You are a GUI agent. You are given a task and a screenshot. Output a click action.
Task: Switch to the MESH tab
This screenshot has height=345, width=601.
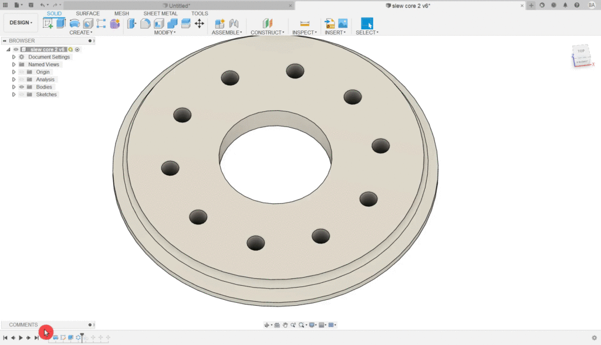click(x=121, y=13)
